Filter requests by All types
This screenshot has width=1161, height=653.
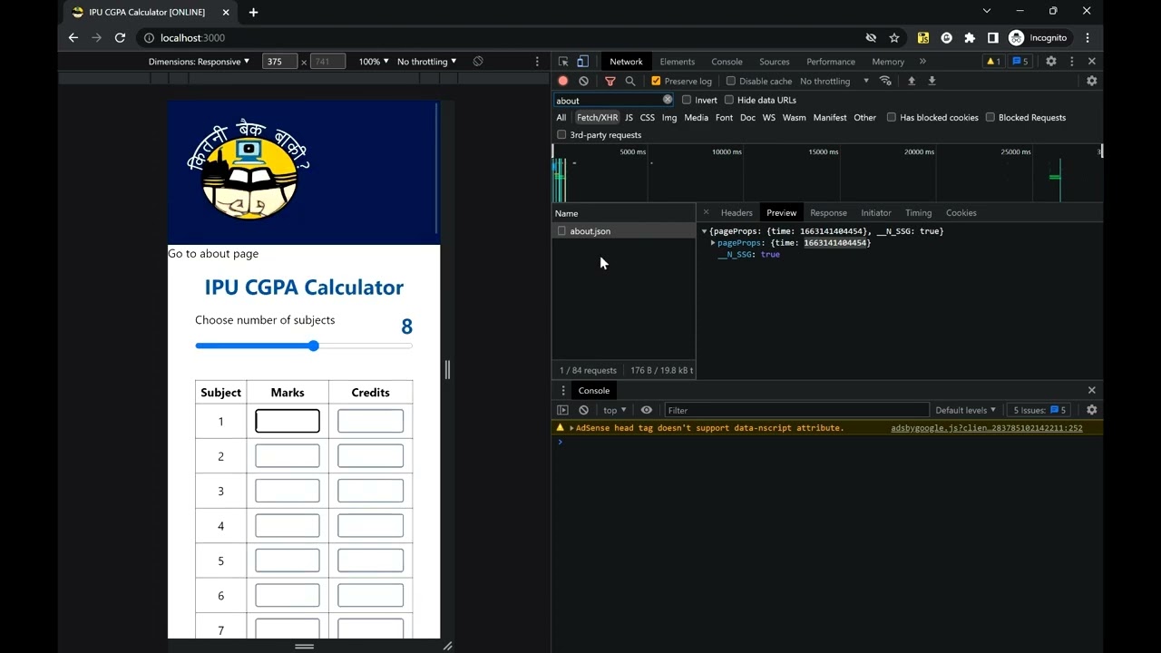(x=561, y=117)
